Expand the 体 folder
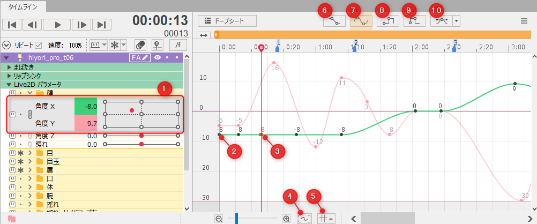Image resolution: width=537 pixels, height=224 pixels. [x=30, y=188]
